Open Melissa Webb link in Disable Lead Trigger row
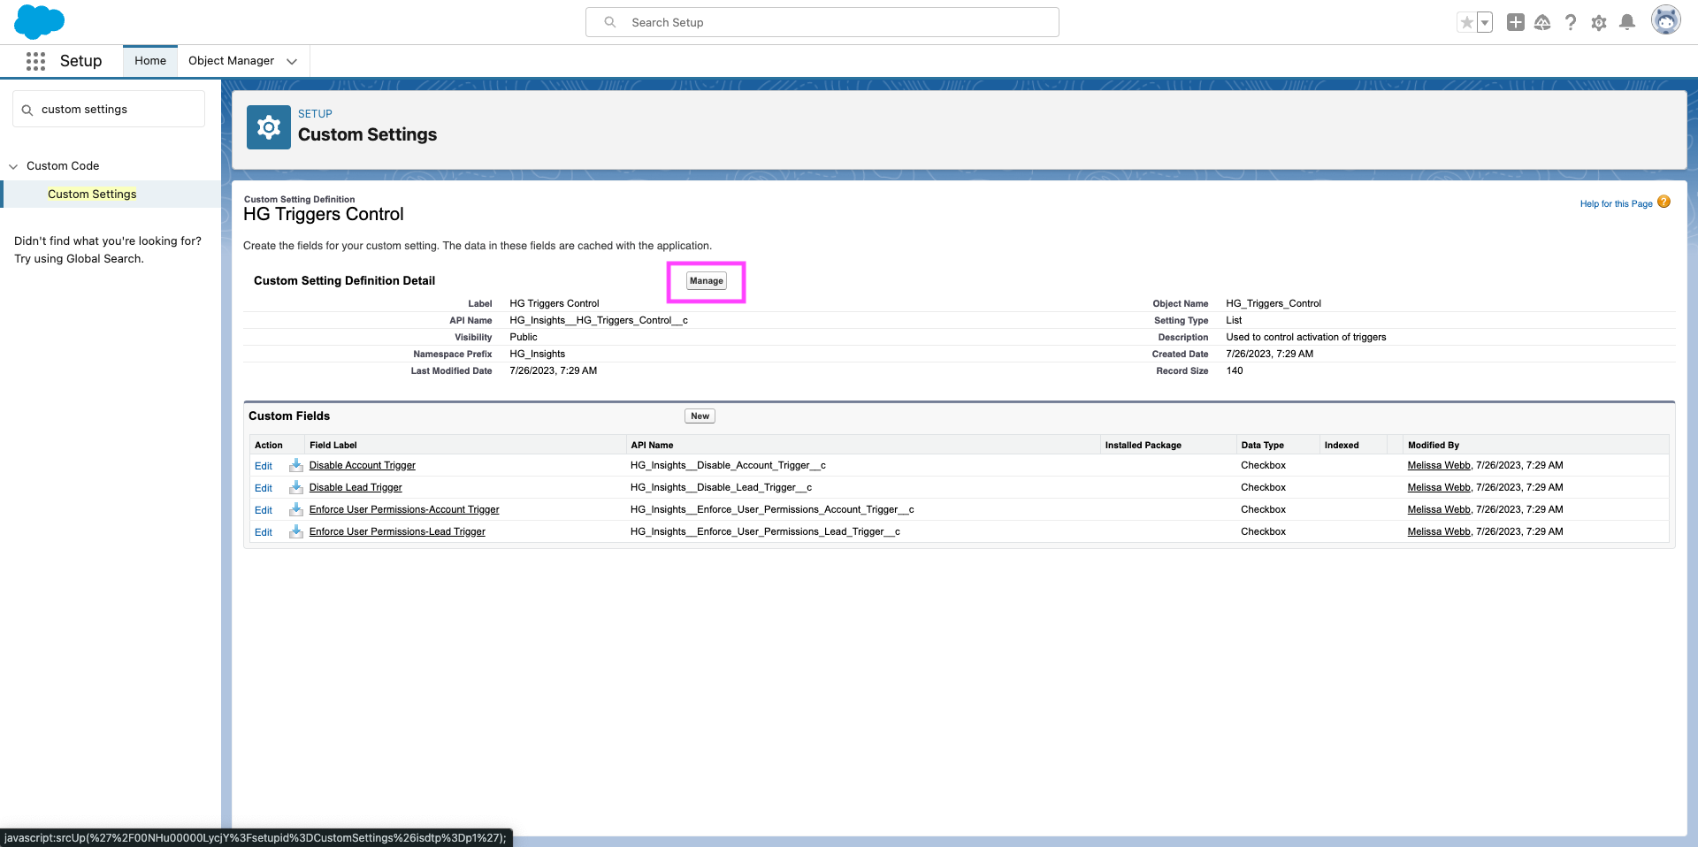Image resolution: width=1698 pixels, height=847 pixels. (1439, 487)
